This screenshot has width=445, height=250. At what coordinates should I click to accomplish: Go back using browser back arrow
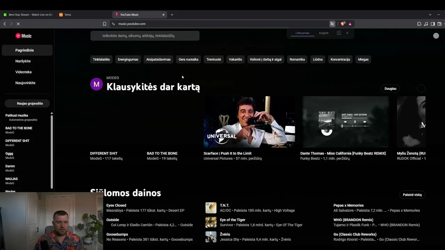5,24
